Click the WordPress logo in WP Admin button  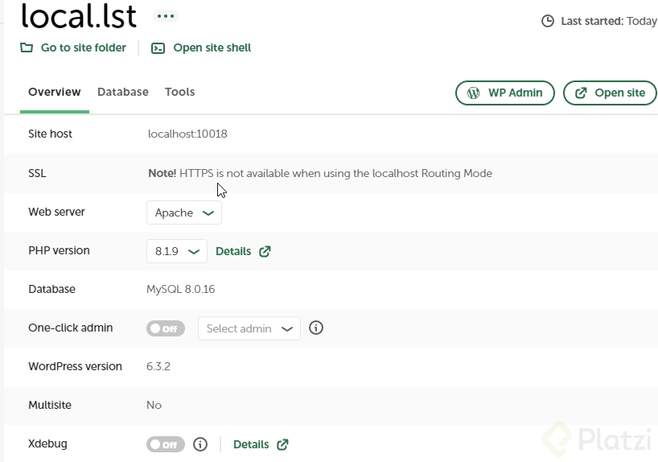[474, 93]
